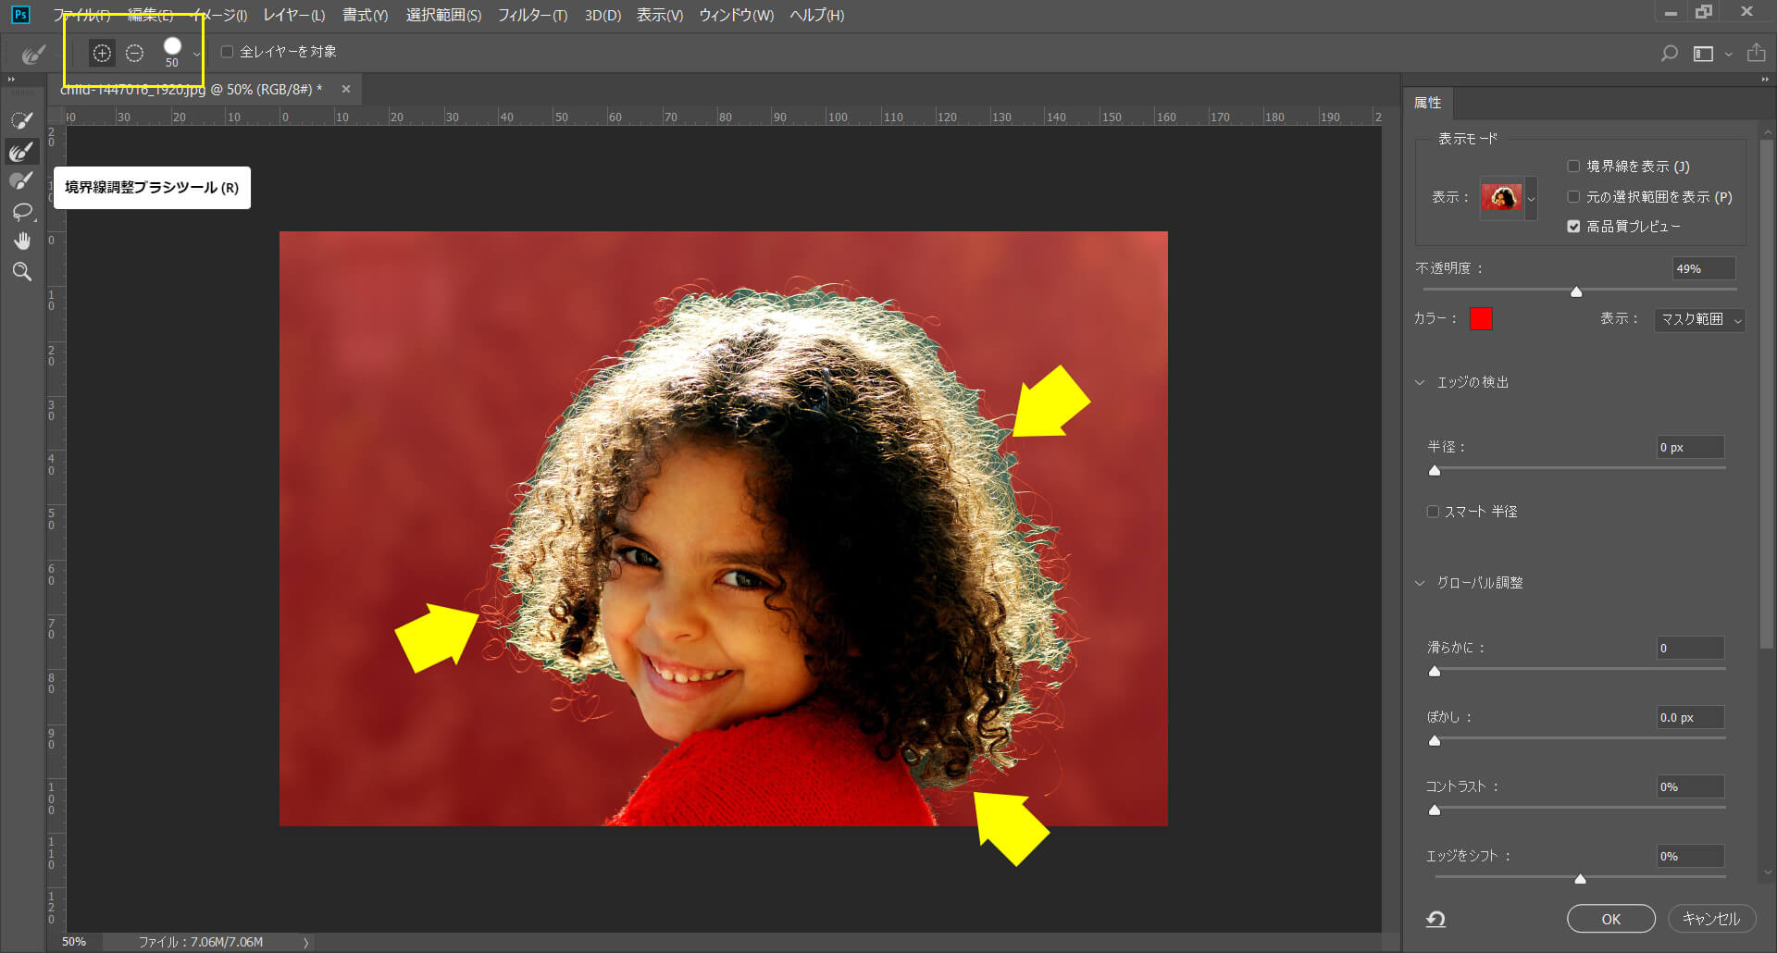This screenshot has width=1777, height=953.
Task: Click the コントラスト 0% value field
Action: point(1690,786)
